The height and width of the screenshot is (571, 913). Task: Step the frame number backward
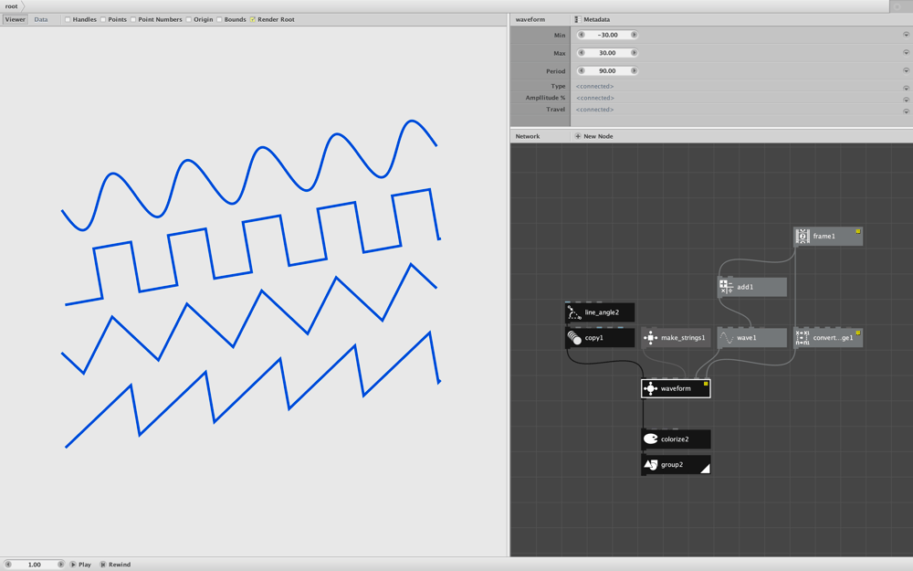pyautogui.click(x=8, y=565)
